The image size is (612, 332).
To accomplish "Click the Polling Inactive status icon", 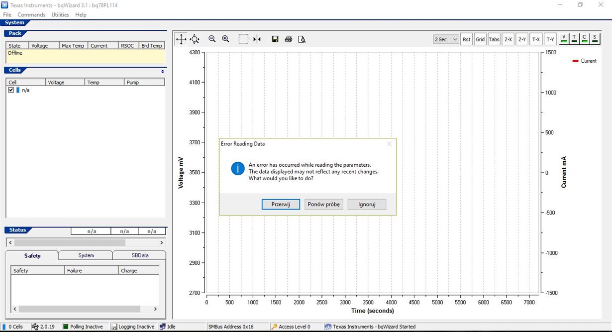I will [x=66, y=327].
